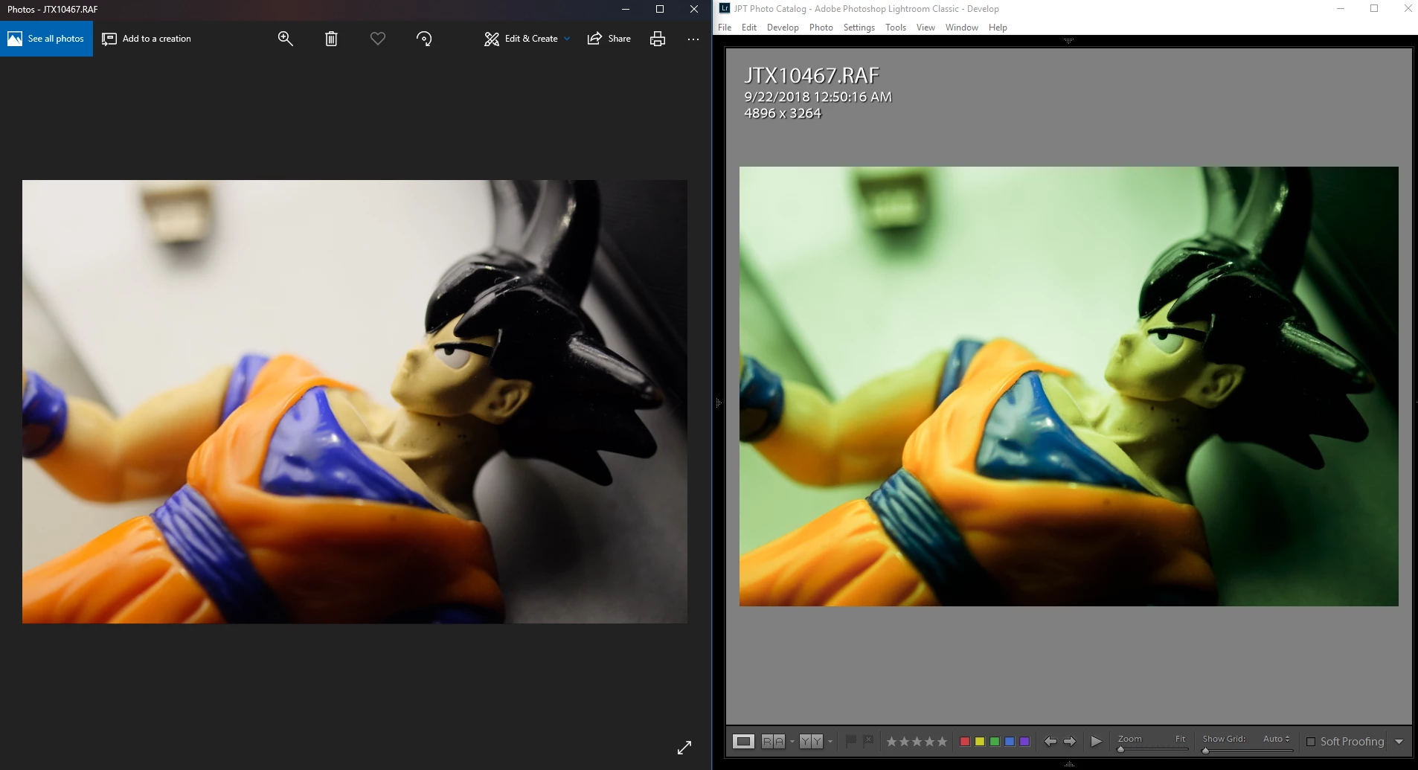The width and height of the screenshot is (1418, 770).
Task: Open the Photo menu in Lightroom
Action: 821,28
